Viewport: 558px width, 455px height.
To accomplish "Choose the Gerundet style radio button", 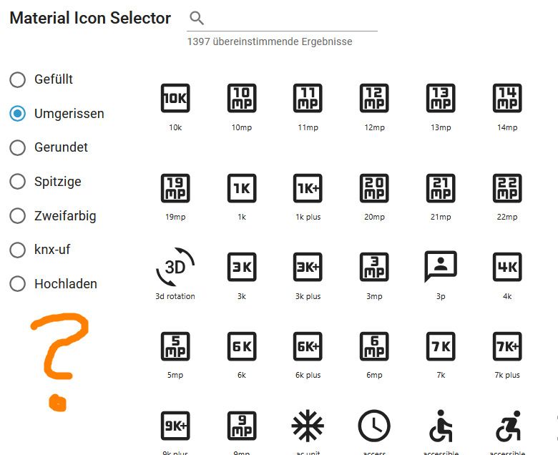I will (17, 147).
